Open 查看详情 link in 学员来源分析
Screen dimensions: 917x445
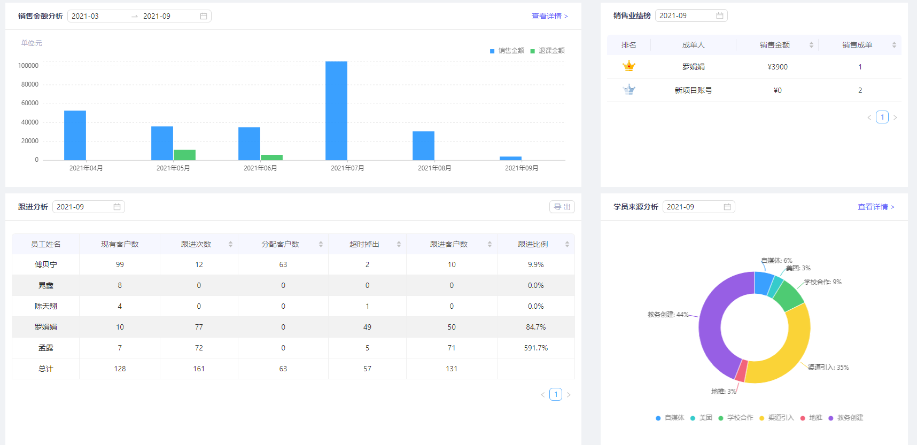click(876, 207)
